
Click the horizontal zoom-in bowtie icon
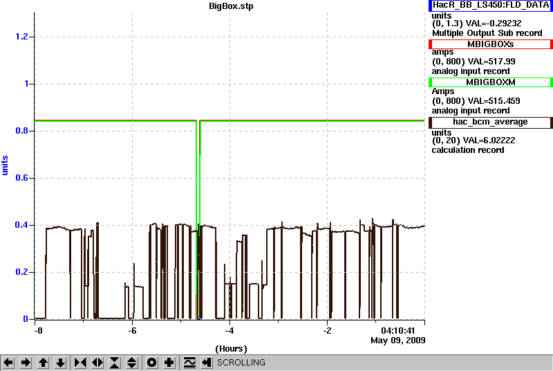tap(80, 363)
